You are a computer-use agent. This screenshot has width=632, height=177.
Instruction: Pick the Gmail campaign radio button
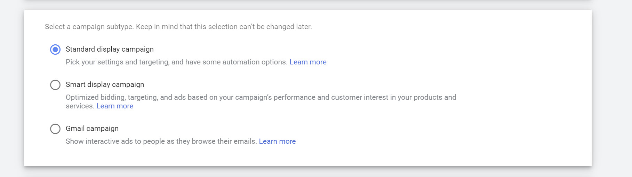pyautogui.click(x=55, y=129)
